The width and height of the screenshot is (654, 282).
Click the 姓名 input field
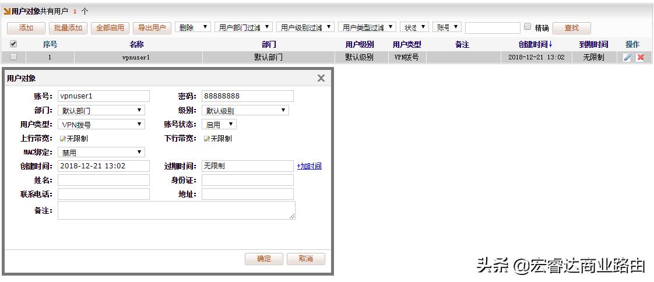click(103, 180)
